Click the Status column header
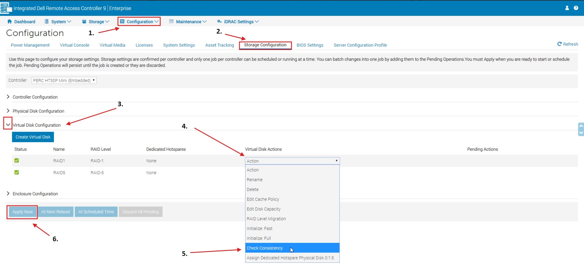The height and width of the screenshot is (264, 584). 21,149
